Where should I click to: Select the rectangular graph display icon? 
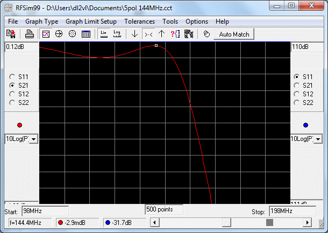click(x=46, y=34)
